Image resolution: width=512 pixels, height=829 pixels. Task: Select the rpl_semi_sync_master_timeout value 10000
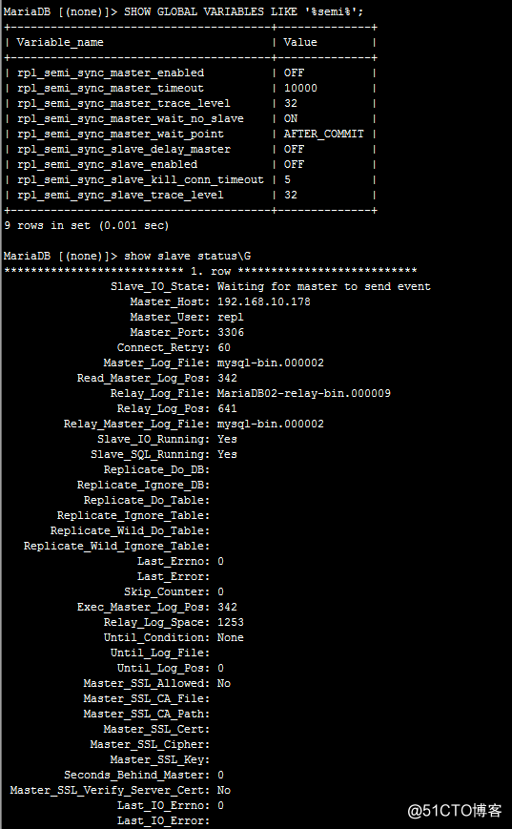pyautogui.click(x=300, y=89)
